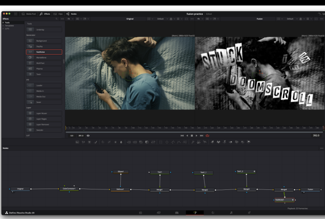Go to the Media page icon
Screen dimensions: 325x219
[140, 213]
